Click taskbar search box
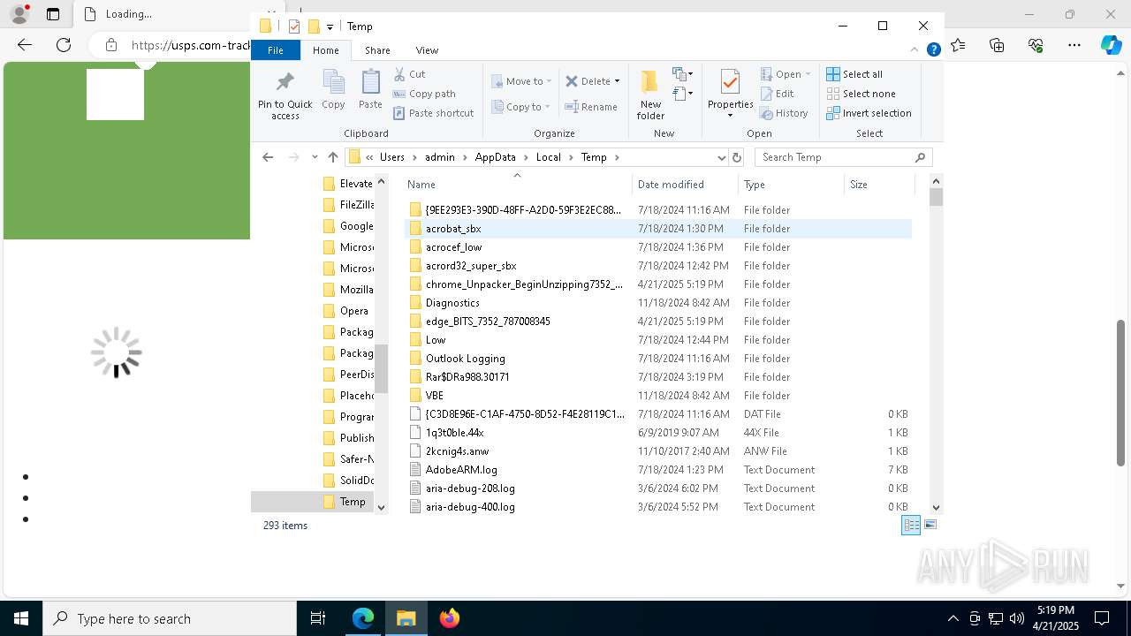Screen dimensions: 1131x636 click(x=170, y=618)
